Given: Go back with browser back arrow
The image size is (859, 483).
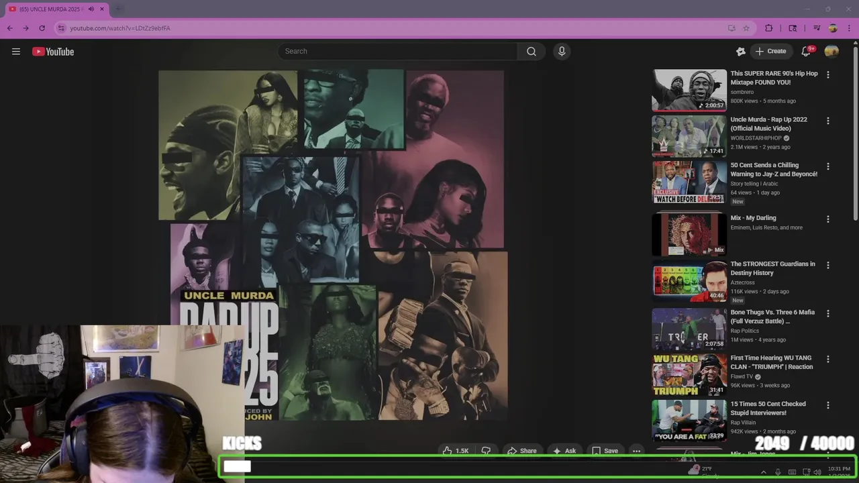Looking at the screenshot, I should tap(9, 28).
